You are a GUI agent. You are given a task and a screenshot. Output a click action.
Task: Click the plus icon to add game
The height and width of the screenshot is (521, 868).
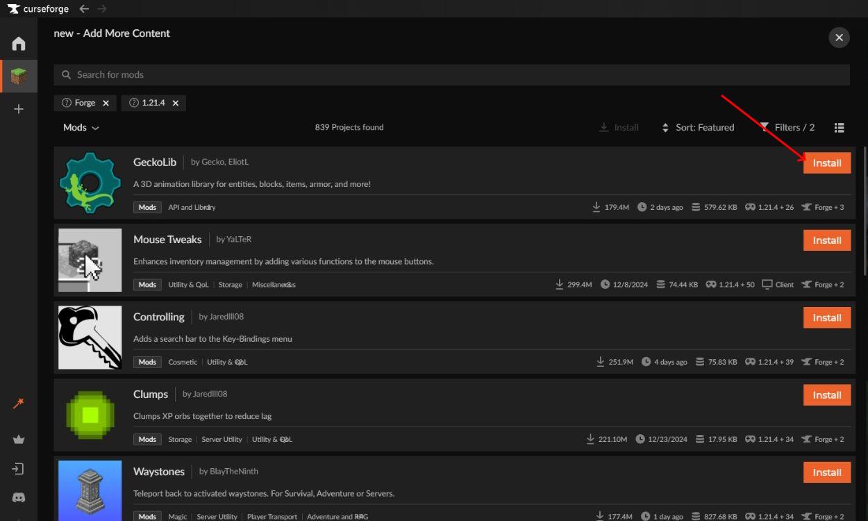coord(19,109)
